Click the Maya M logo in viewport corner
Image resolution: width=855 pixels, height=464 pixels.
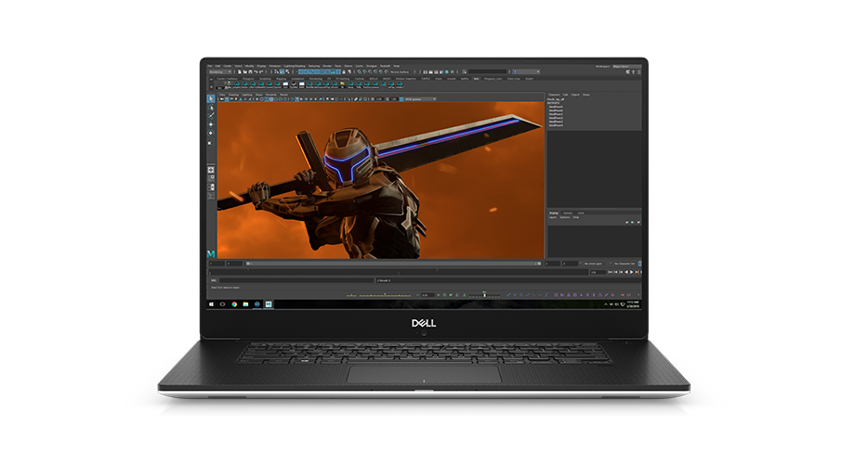[211, 253]
